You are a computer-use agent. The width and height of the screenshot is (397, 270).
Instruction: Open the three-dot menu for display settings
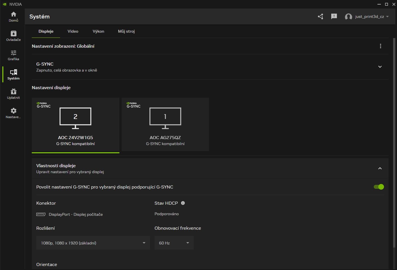click(380, 46)
